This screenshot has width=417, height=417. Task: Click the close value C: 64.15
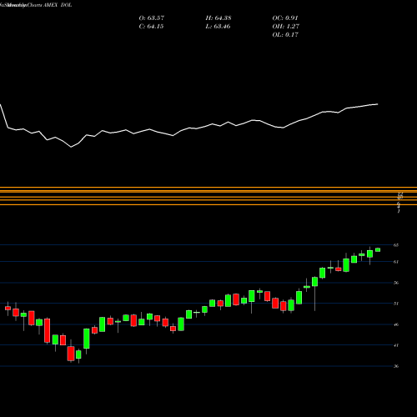[x=151, y=27]
